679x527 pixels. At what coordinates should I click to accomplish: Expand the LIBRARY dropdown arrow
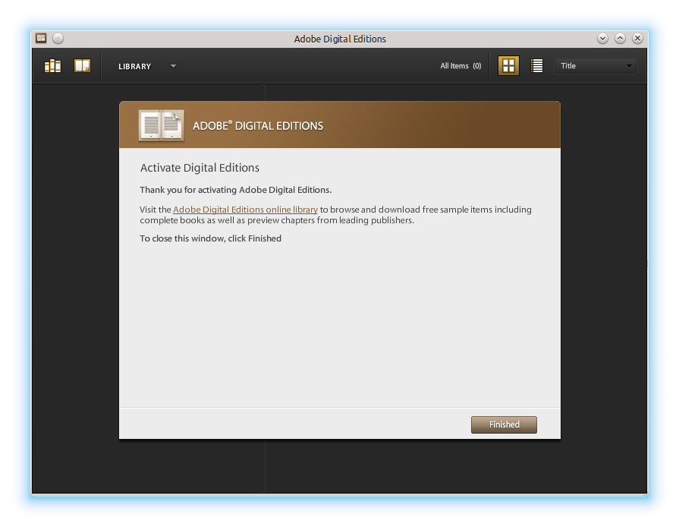point(173,66)
